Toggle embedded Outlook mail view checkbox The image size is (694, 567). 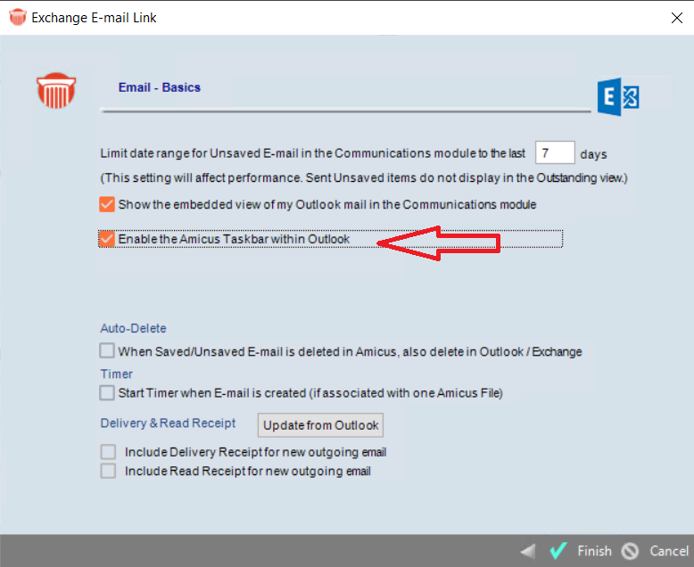coord(107,204)
